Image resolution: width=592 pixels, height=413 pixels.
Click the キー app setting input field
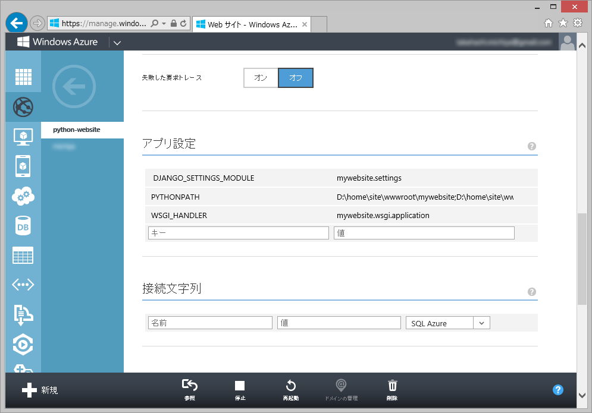[238, 233]
